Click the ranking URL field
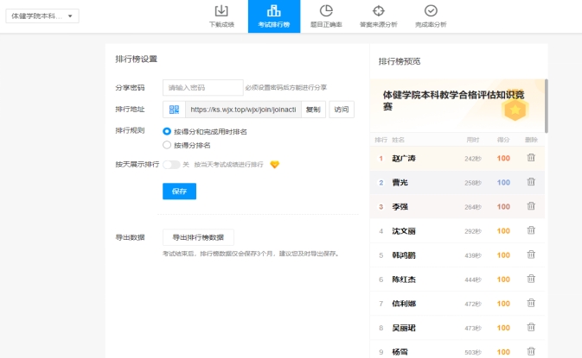This screenshot has width=582, height=358. [x=243, y=110]
